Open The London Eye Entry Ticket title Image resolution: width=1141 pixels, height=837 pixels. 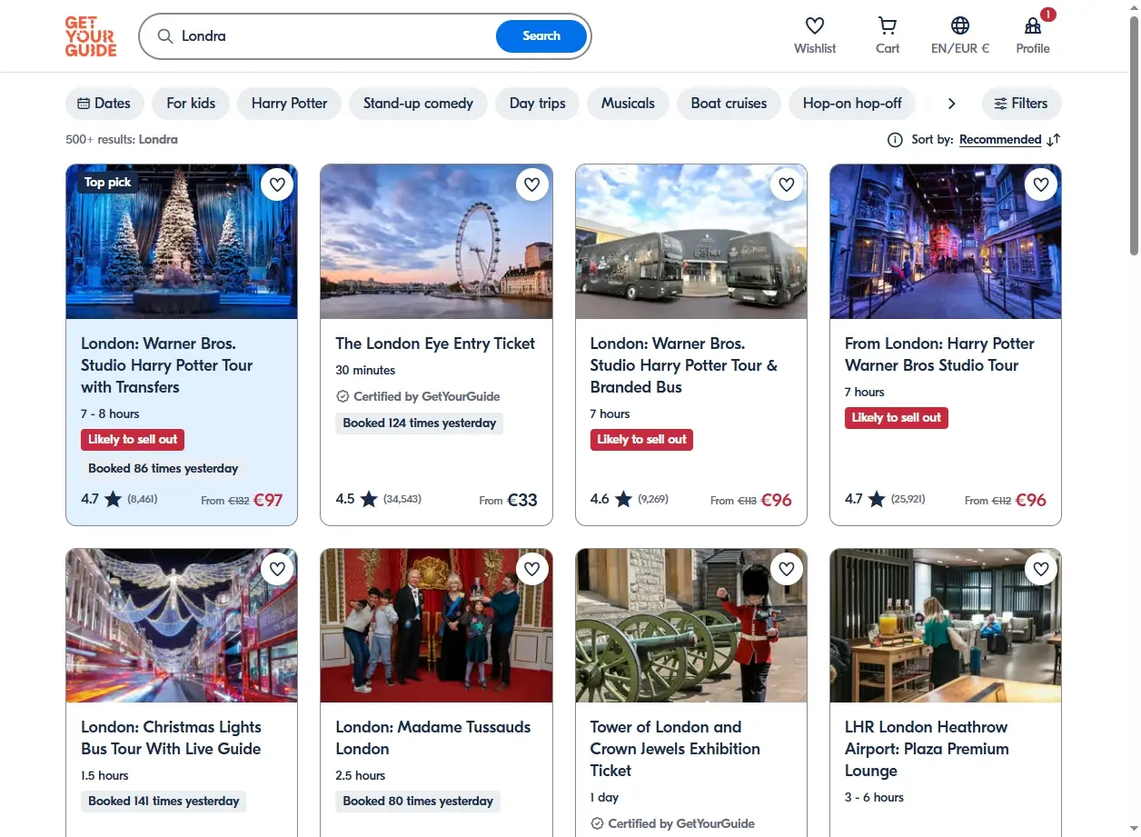(x=435, y=344)
